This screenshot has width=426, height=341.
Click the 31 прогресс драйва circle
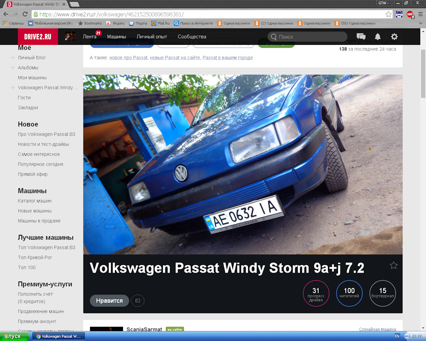316,293
